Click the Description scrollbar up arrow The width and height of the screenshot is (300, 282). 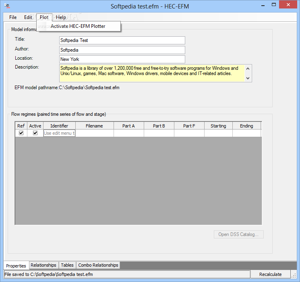pyautogui.click(x=248, y=69)
